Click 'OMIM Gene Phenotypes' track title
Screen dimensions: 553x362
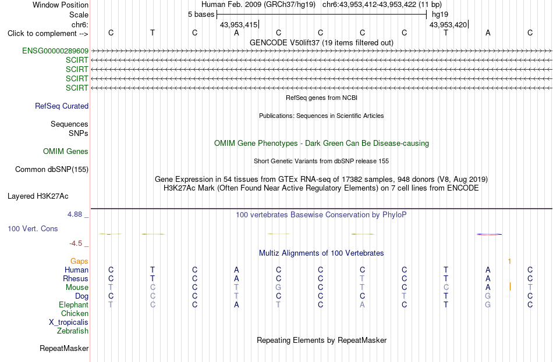pyautogui.click(x=321, y=144)
